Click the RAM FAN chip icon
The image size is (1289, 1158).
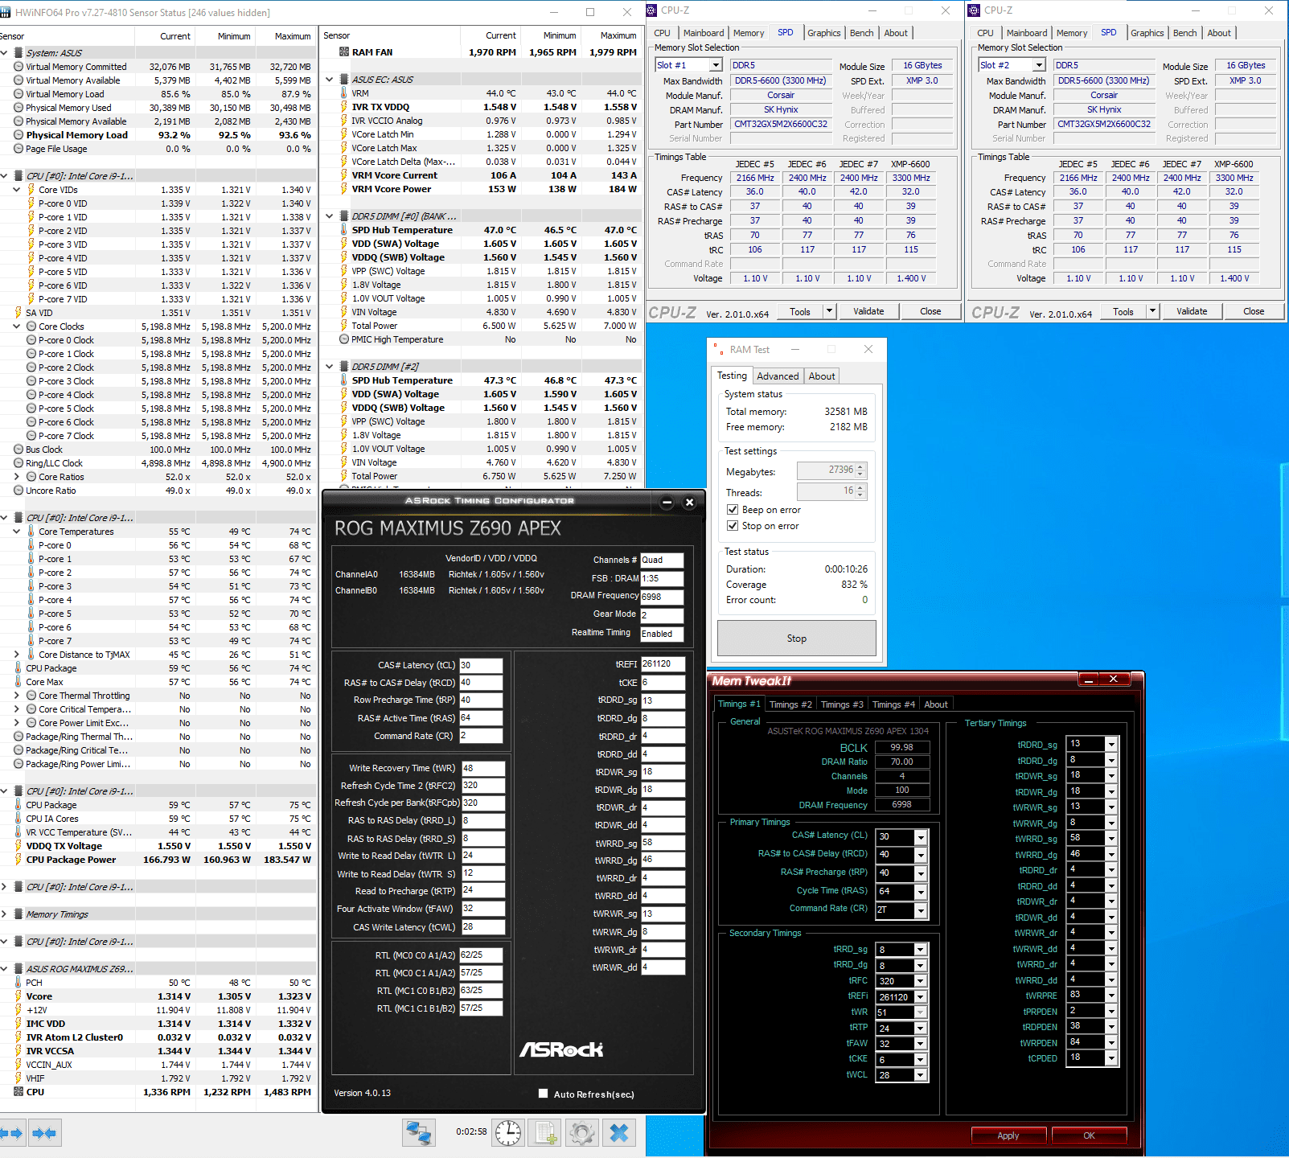pyautogui.click(x=344, y=52)
